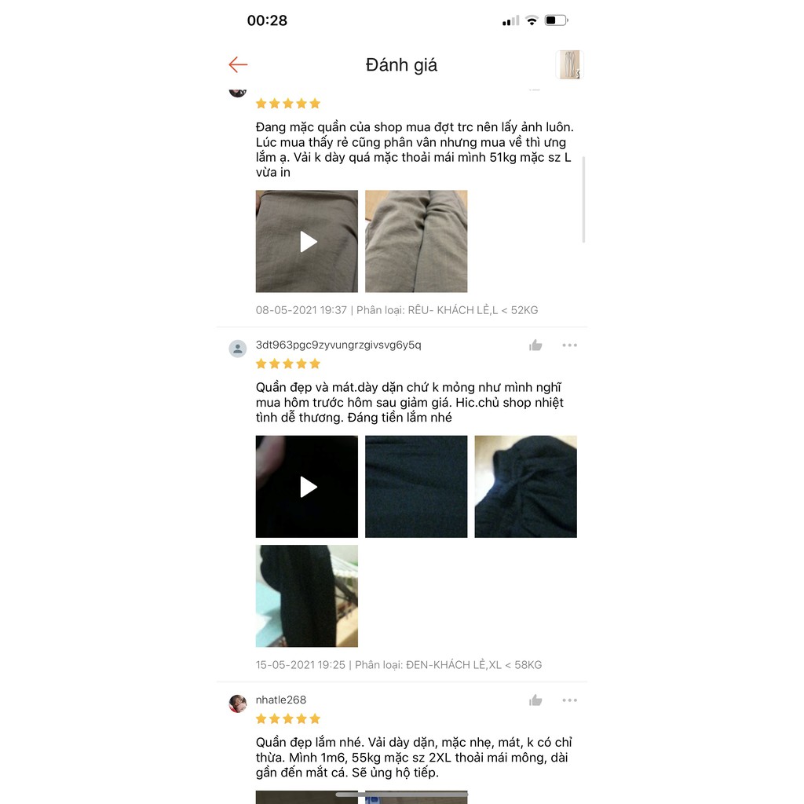Tap the Đánh giá page title
Viewport: 804px width, 804px height.
401,65
